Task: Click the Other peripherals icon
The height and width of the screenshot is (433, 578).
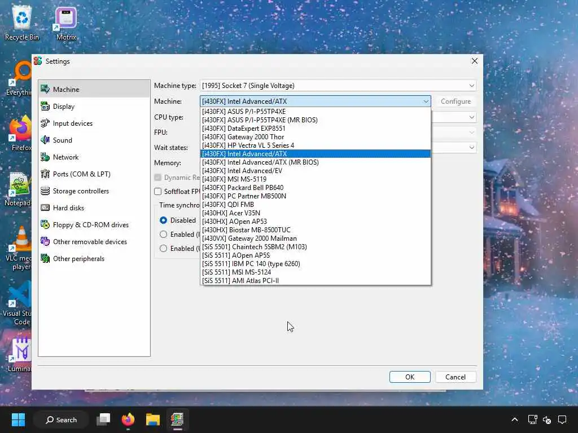Action: (x=45, y=258)
